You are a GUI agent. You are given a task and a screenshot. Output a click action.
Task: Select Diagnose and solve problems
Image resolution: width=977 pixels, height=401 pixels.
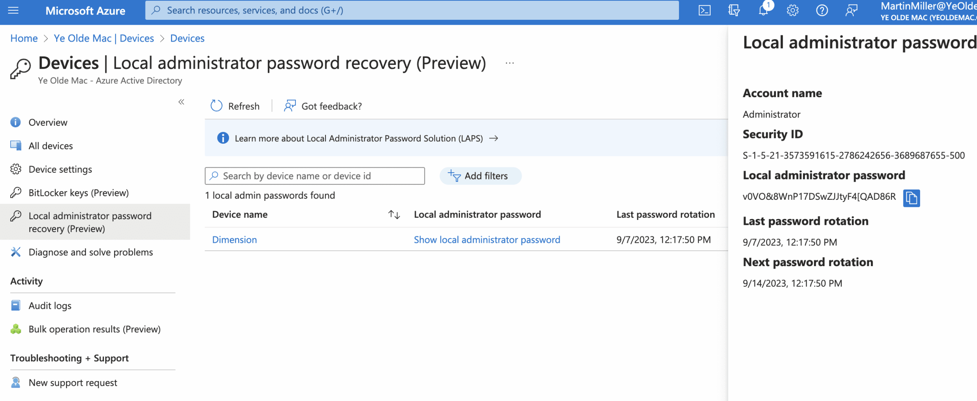(91, 252)
